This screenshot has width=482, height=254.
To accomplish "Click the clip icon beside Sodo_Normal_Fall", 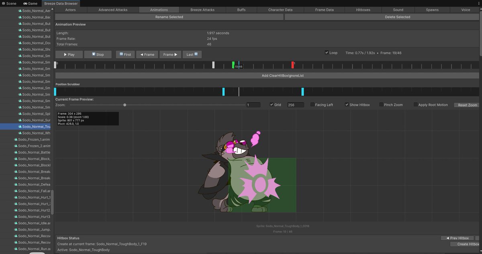I will coord(16,190).
